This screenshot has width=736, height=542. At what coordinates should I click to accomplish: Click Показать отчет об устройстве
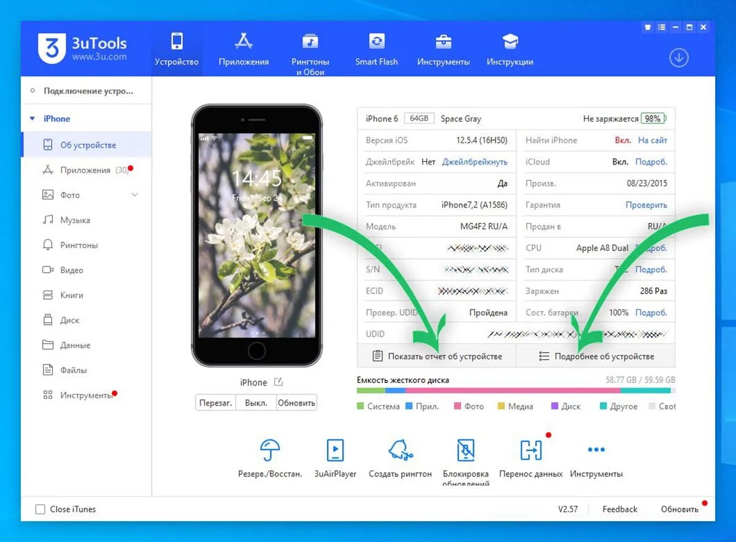pos(437,356)
